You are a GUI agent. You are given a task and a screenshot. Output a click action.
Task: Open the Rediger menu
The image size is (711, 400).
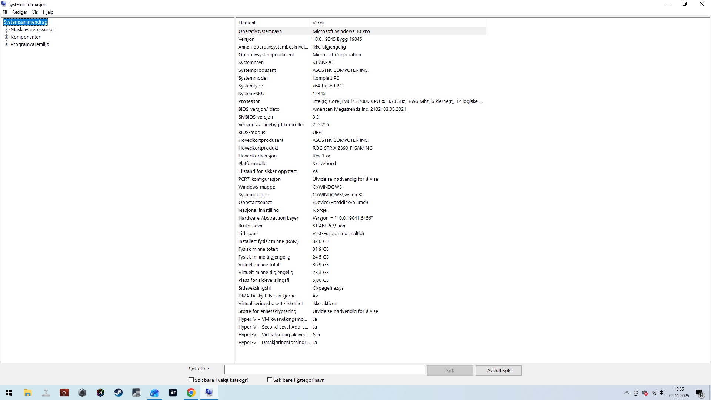coord(20,12)
